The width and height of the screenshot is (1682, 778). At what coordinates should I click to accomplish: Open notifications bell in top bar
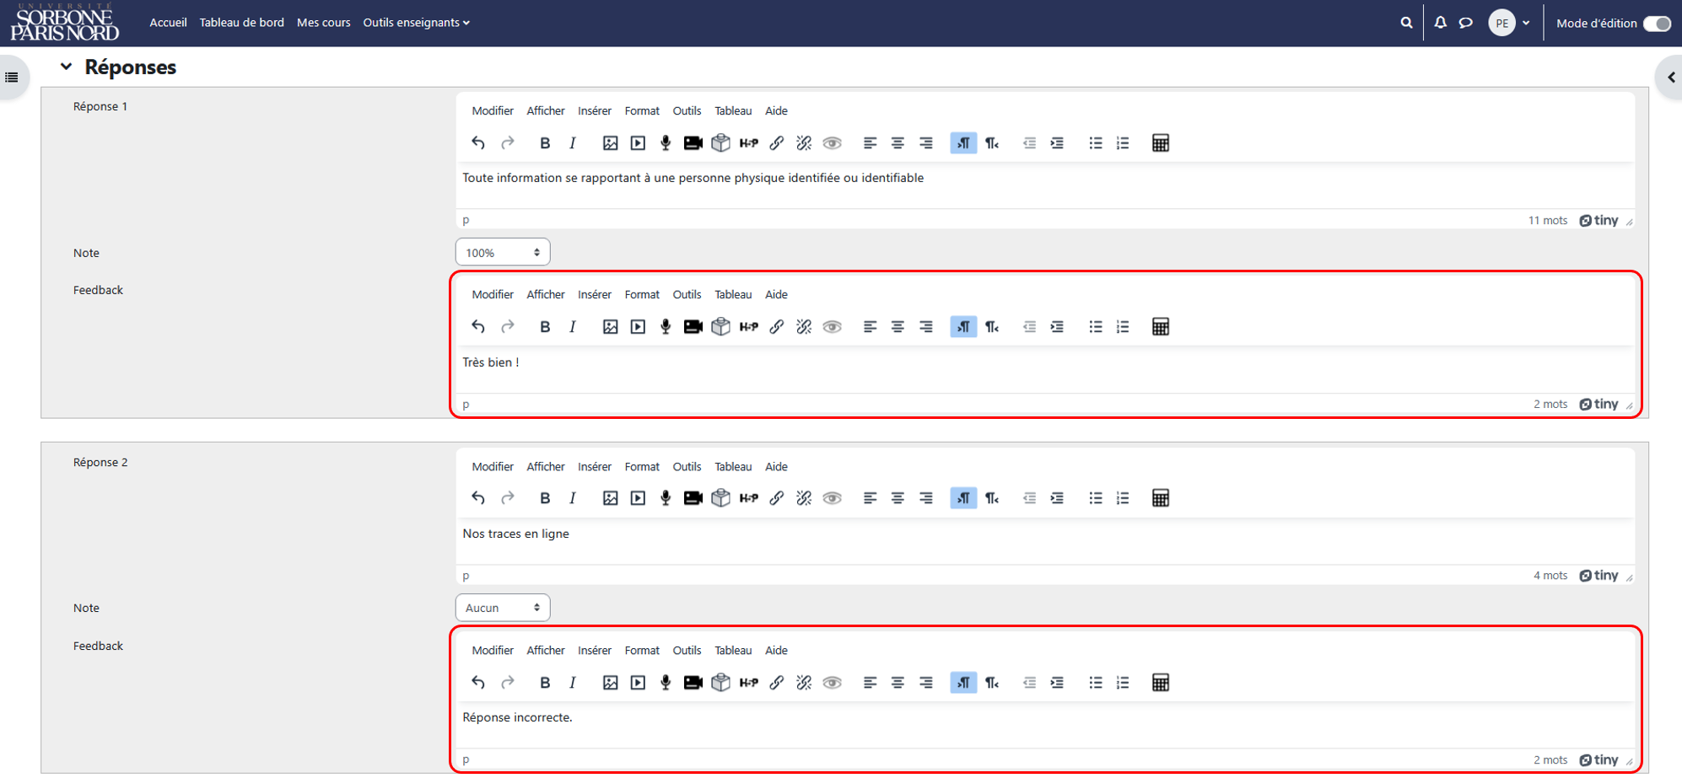pyautogui.click(x=1440, y=23)
